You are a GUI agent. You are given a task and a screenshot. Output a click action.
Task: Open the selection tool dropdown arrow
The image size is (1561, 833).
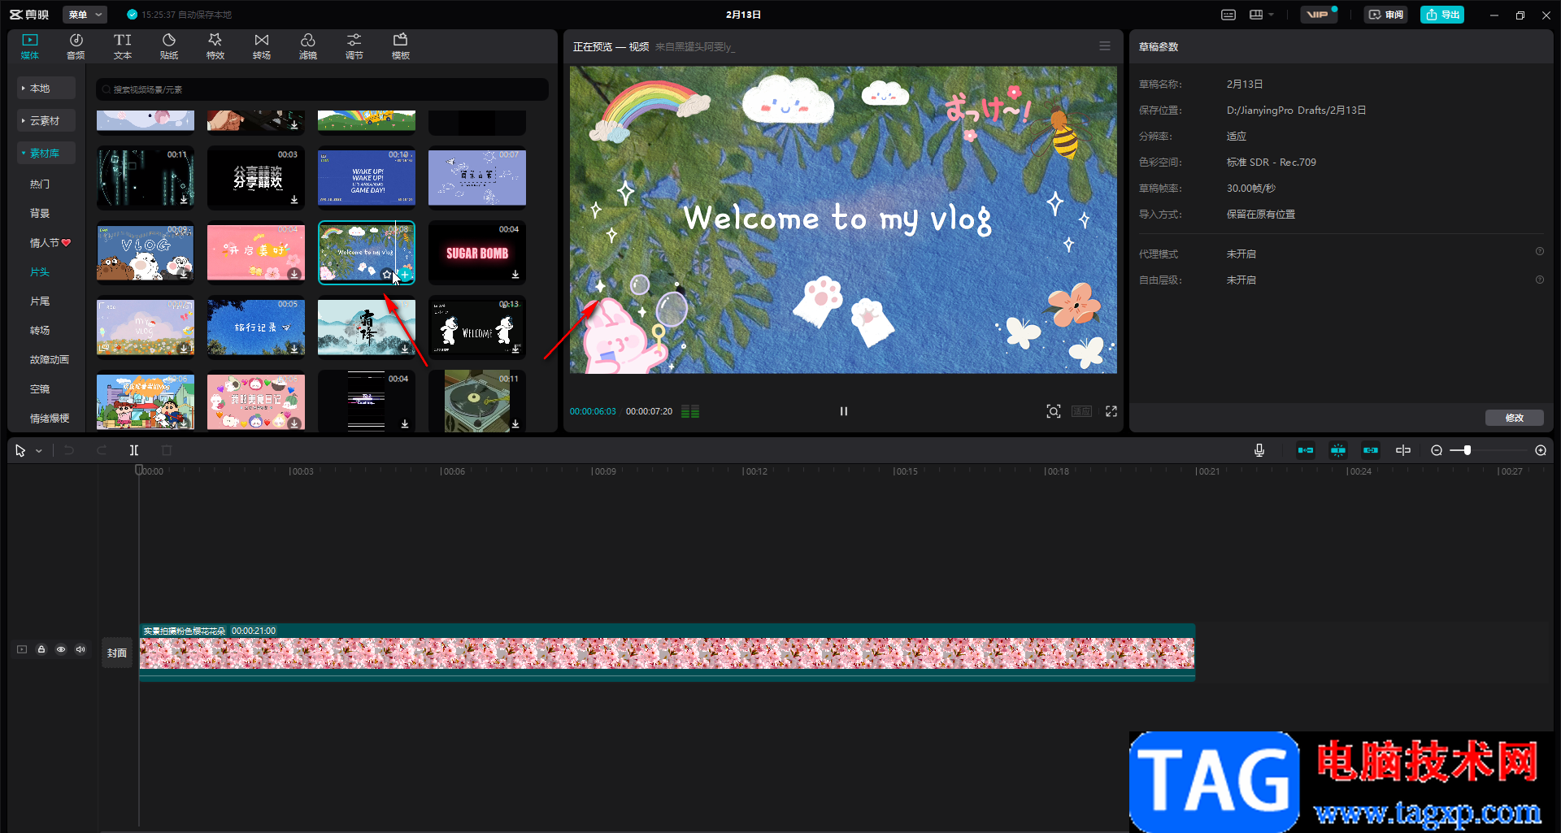[39, 451]
